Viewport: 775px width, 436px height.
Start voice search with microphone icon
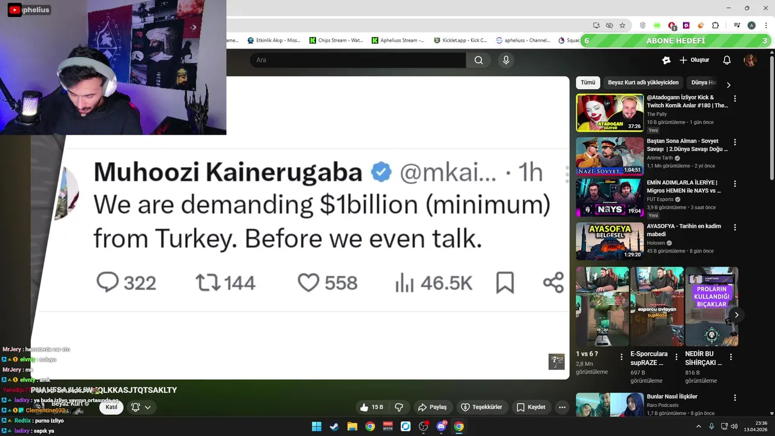click(x=506, y=60)
